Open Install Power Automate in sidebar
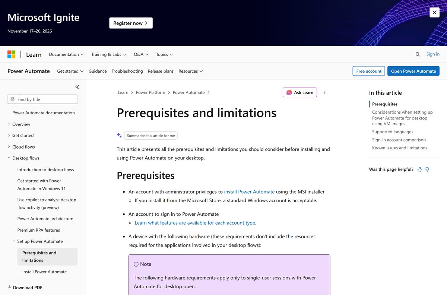 45,272
